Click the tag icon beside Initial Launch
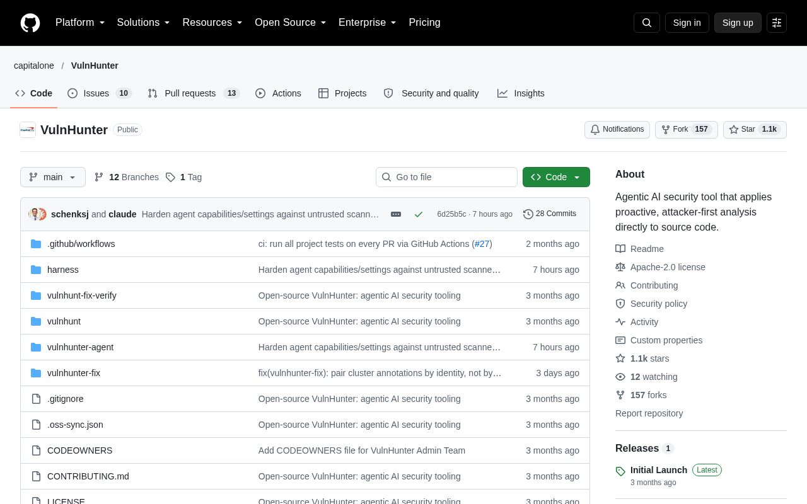Screen dimensions: 807x504 (x=620, y=471)
